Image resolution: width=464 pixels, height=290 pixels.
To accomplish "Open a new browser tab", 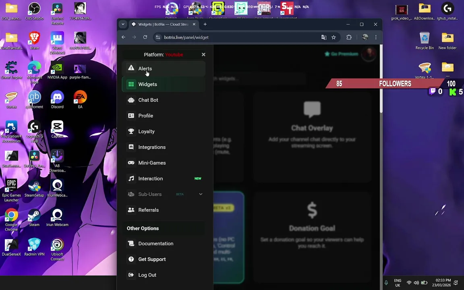I will point(205,24).
